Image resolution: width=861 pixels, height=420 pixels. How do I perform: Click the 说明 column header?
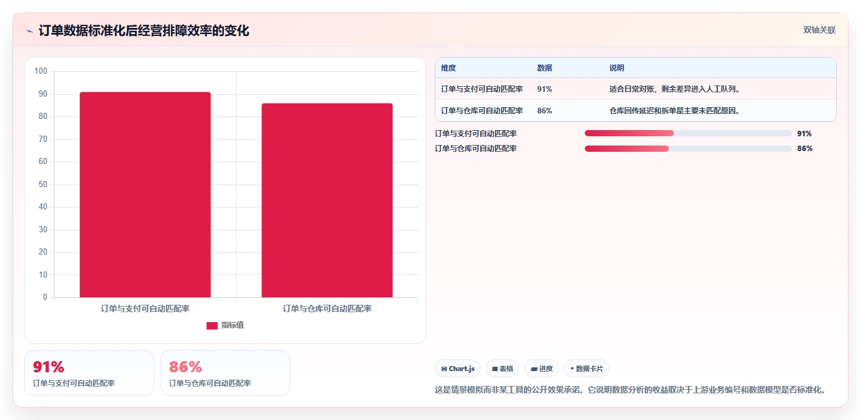click(617, 68)
